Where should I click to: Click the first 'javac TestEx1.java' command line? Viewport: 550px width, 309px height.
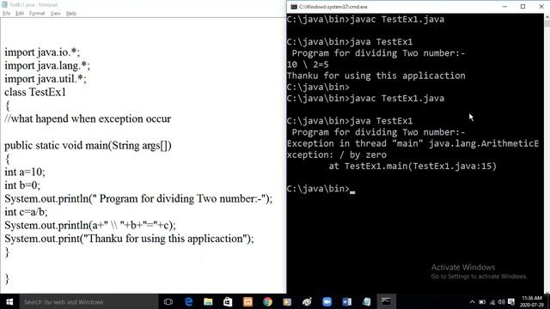(x=365, y=19)
